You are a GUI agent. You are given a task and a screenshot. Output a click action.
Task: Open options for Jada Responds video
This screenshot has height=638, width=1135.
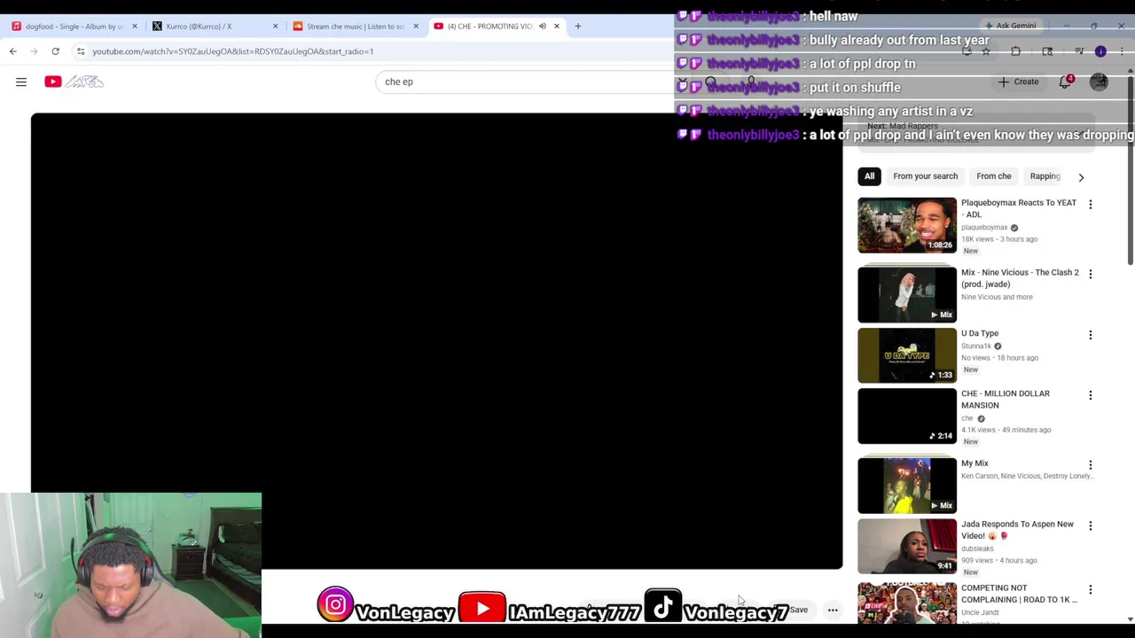coord(1091,525)
